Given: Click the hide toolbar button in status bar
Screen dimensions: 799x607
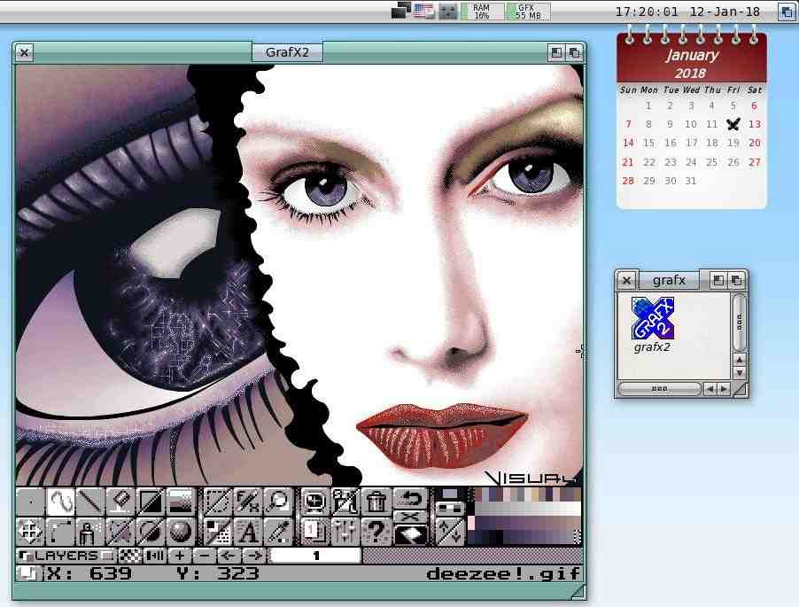Looking at the screenshot, I should (x=28, y=574).
